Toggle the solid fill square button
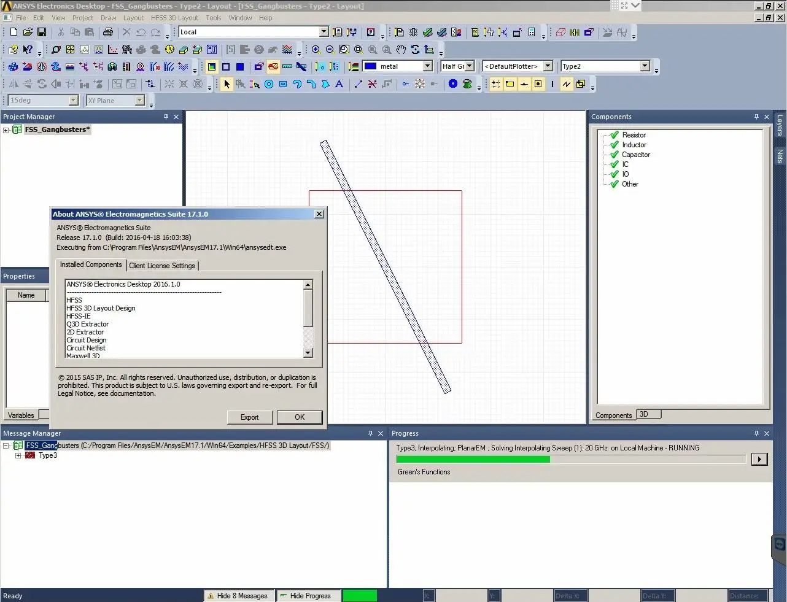Screen dimensions: 787x602 (x=240, y=66)
